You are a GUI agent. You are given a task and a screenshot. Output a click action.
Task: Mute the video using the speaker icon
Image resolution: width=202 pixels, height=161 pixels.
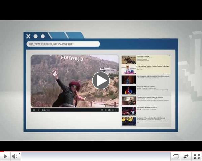tap(15, 156)
